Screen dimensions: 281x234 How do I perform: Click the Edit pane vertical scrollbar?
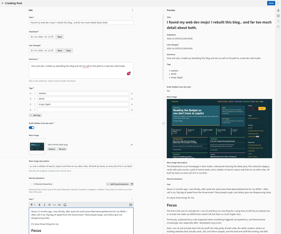point(163,47)
